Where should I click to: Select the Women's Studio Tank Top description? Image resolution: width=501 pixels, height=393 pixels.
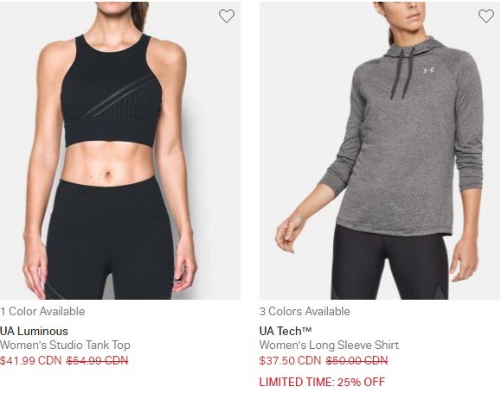pos(65,345)
